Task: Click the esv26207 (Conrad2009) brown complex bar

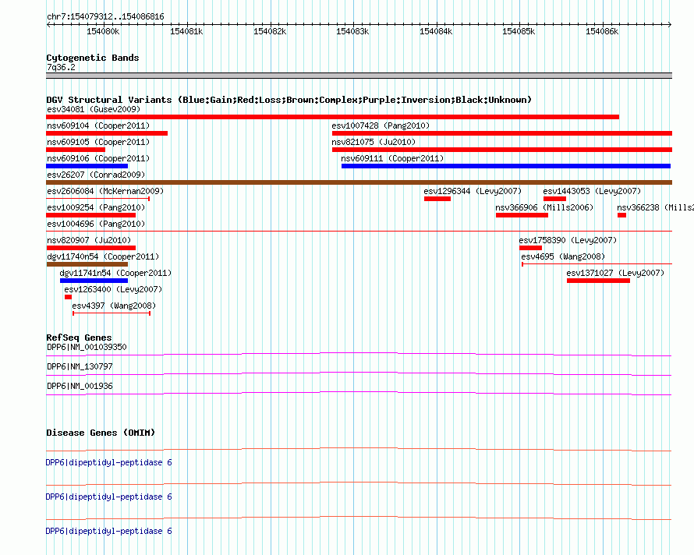Action: click(359, 182)
